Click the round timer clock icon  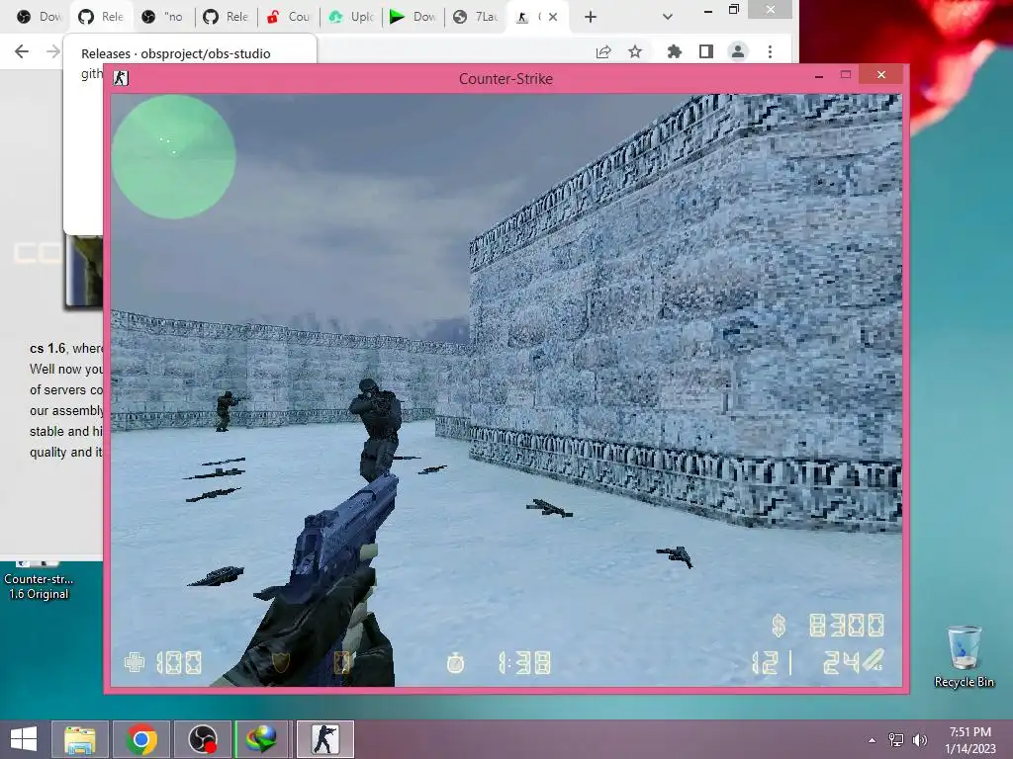pyautogui.click(x=455, y=663)
